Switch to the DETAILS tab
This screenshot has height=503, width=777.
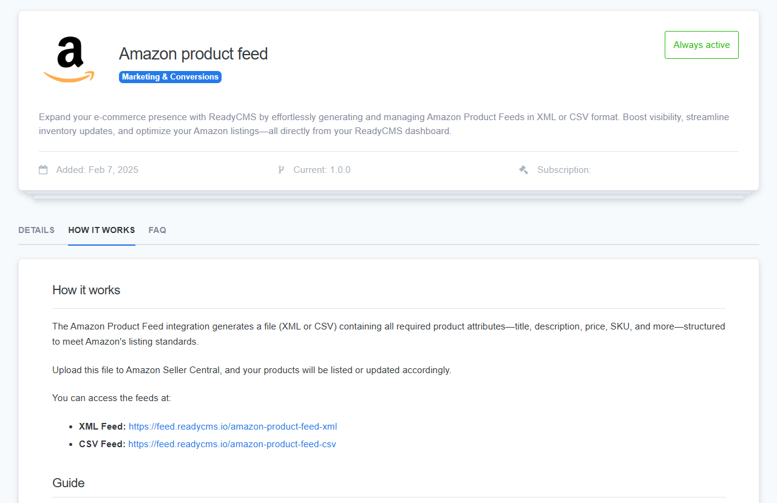36,230
